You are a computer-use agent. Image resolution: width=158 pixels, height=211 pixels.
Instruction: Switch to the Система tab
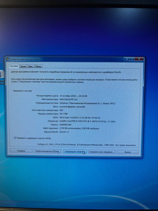tap(14, 66)
